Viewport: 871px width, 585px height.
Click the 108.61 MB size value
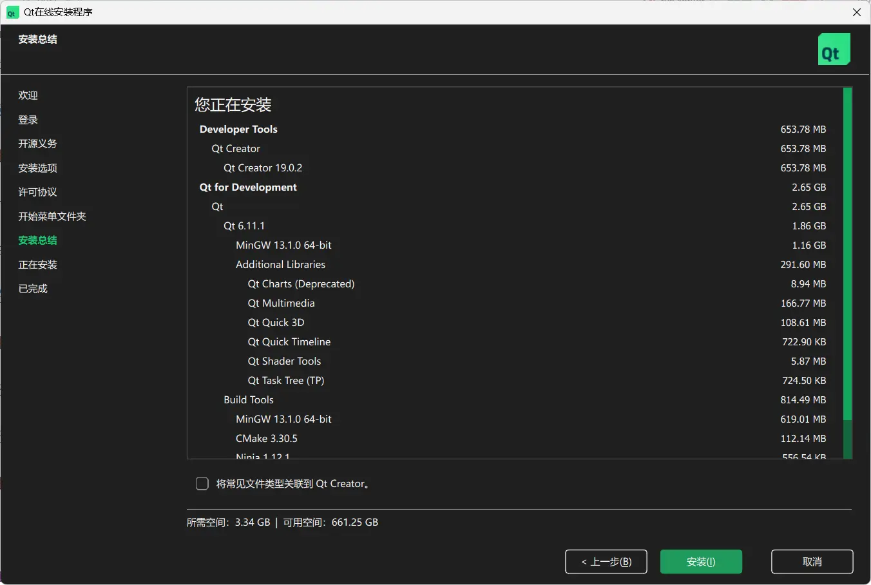[803, 323]
